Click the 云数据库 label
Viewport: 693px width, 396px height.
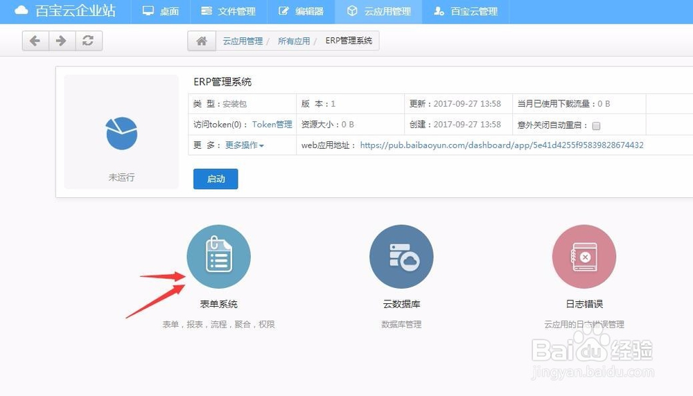click(401, 304)
